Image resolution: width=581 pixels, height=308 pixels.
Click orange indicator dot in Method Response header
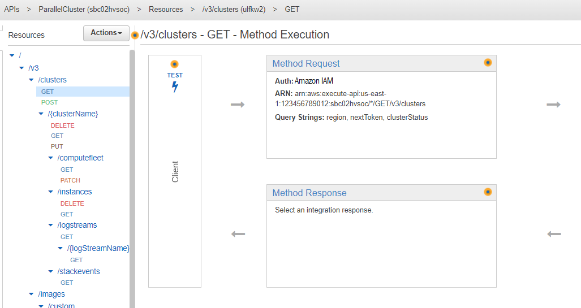488,192
